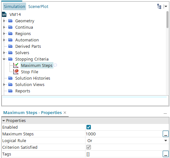170x158 pixels.
Task: Select the Solution Views label
Action: tap(30, 85)
